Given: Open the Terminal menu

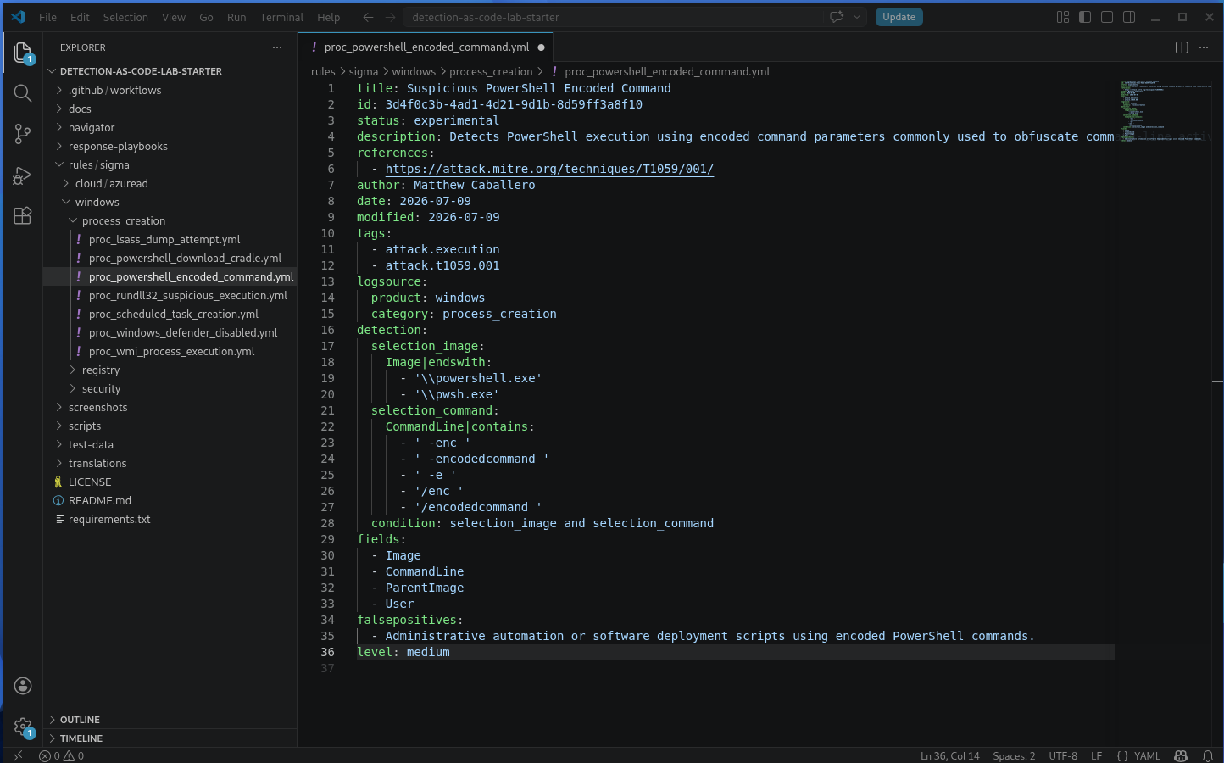Looking at the screenshot, I should point(281,17).
